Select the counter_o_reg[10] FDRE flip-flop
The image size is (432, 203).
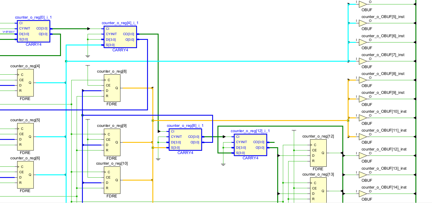pos(112,180)
